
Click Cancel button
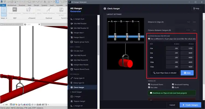pos(172,105)
